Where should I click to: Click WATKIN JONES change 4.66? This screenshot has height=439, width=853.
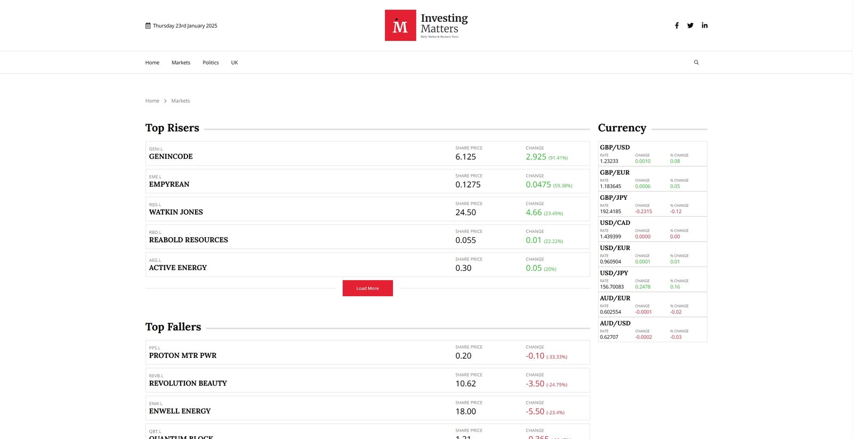point(534,212)
